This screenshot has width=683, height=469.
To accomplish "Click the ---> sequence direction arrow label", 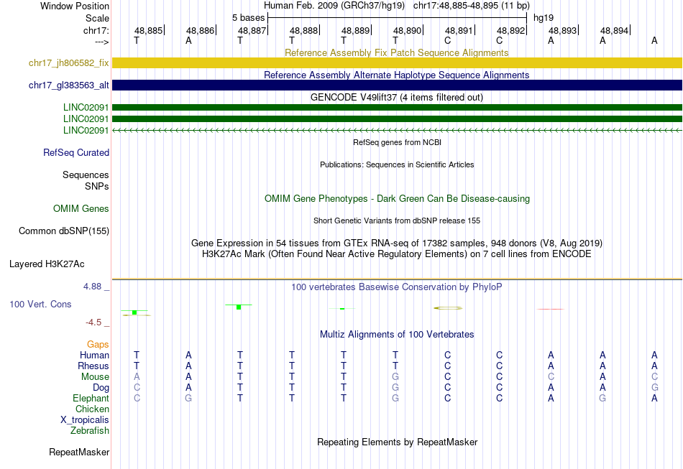I will tap(101, 42).
